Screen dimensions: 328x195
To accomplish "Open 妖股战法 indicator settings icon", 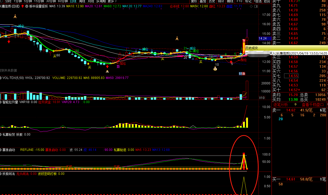I will (x=1, y=174).
